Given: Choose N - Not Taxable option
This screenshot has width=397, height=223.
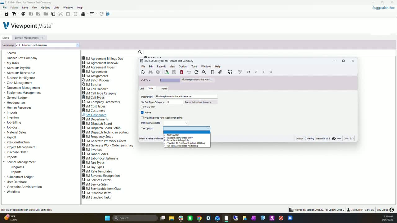Looking at the screenshot, I should point(187,135).
